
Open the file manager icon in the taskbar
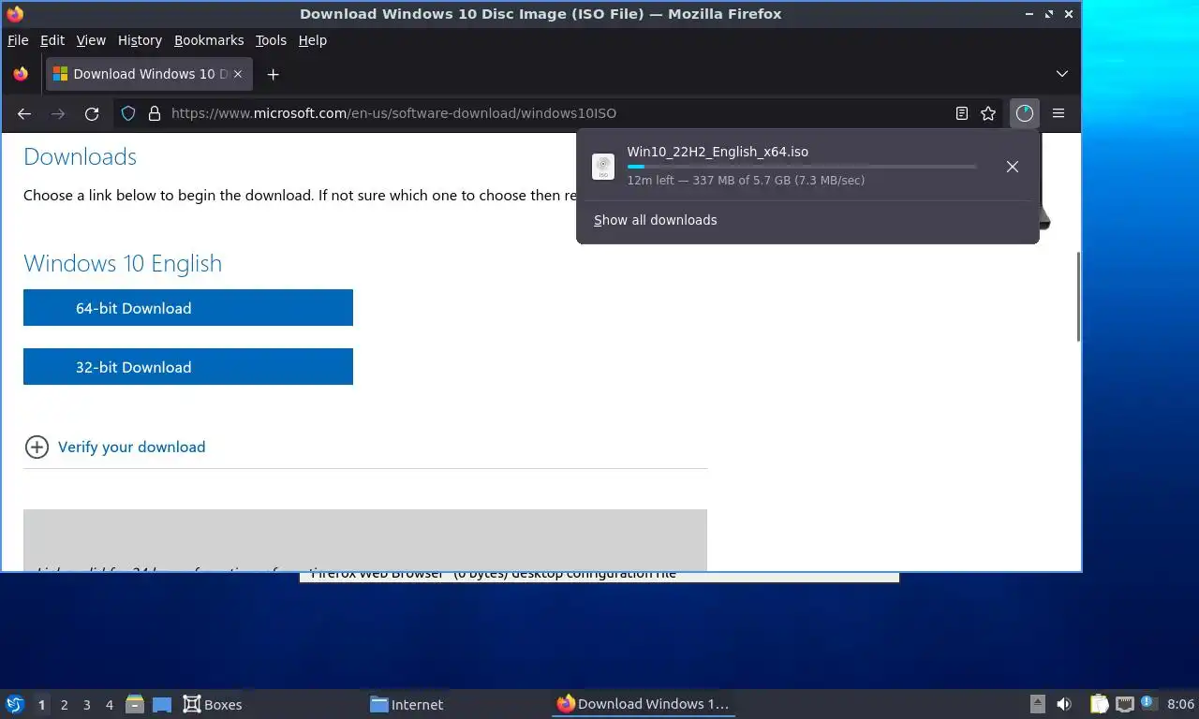pyautogui.click(x=135, y=704)
